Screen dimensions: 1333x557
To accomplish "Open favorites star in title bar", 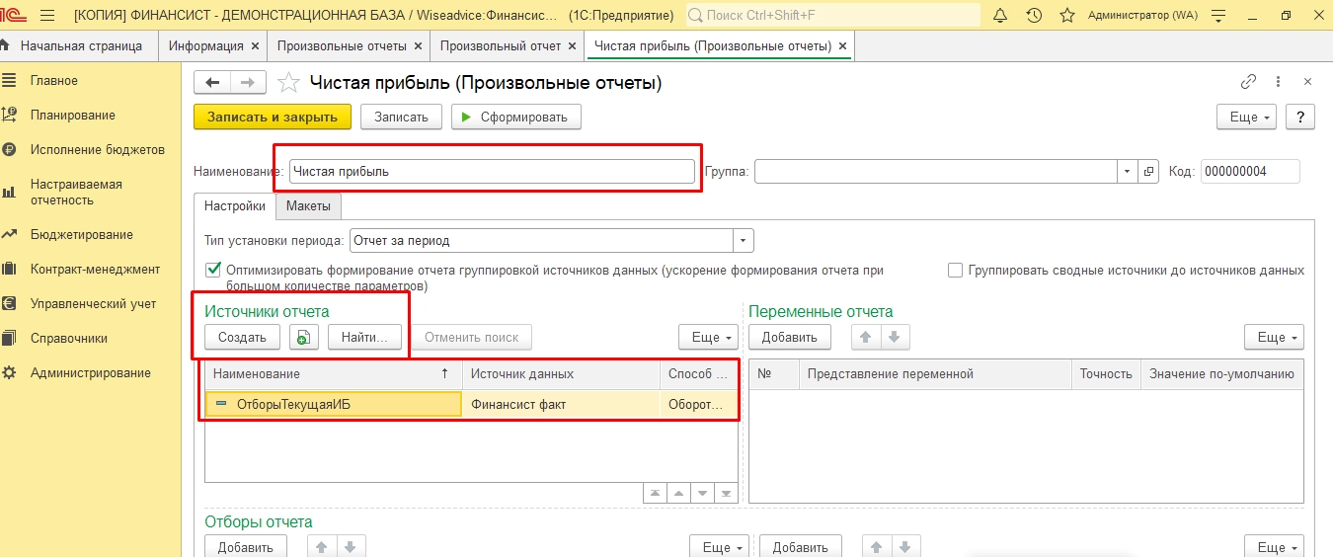I will (1066, 16).
